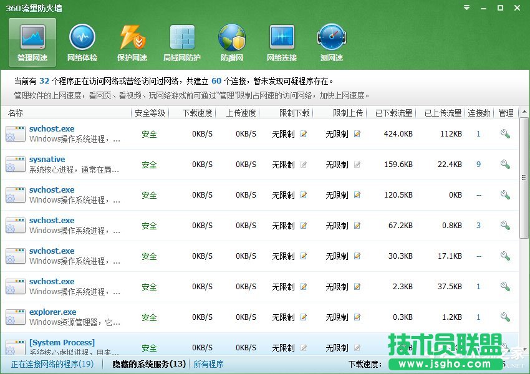Sort by 上传速度 column header

click(x=241, y=113)
